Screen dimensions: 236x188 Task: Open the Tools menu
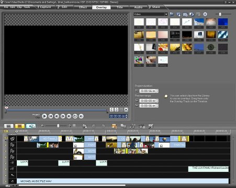click(x=27, y=7)
